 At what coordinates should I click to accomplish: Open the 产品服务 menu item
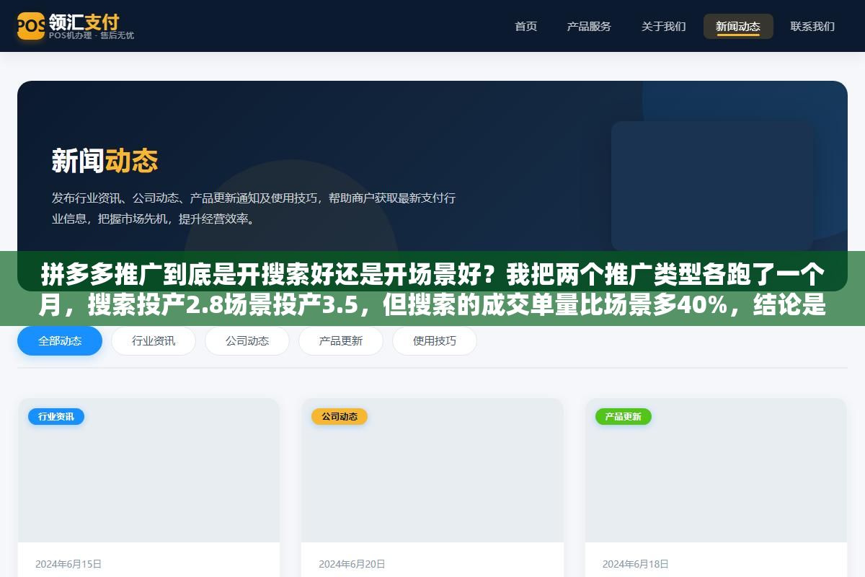[589, 26]
